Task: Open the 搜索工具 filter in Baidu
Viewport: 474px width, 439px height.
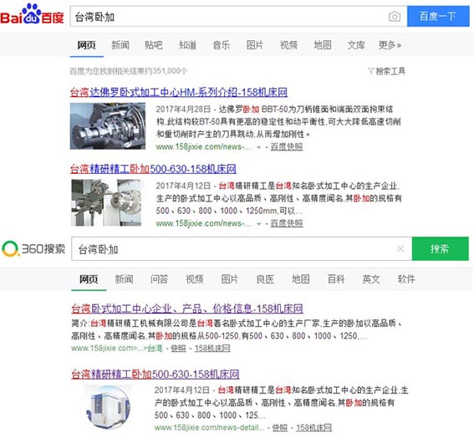Action: 386,71
